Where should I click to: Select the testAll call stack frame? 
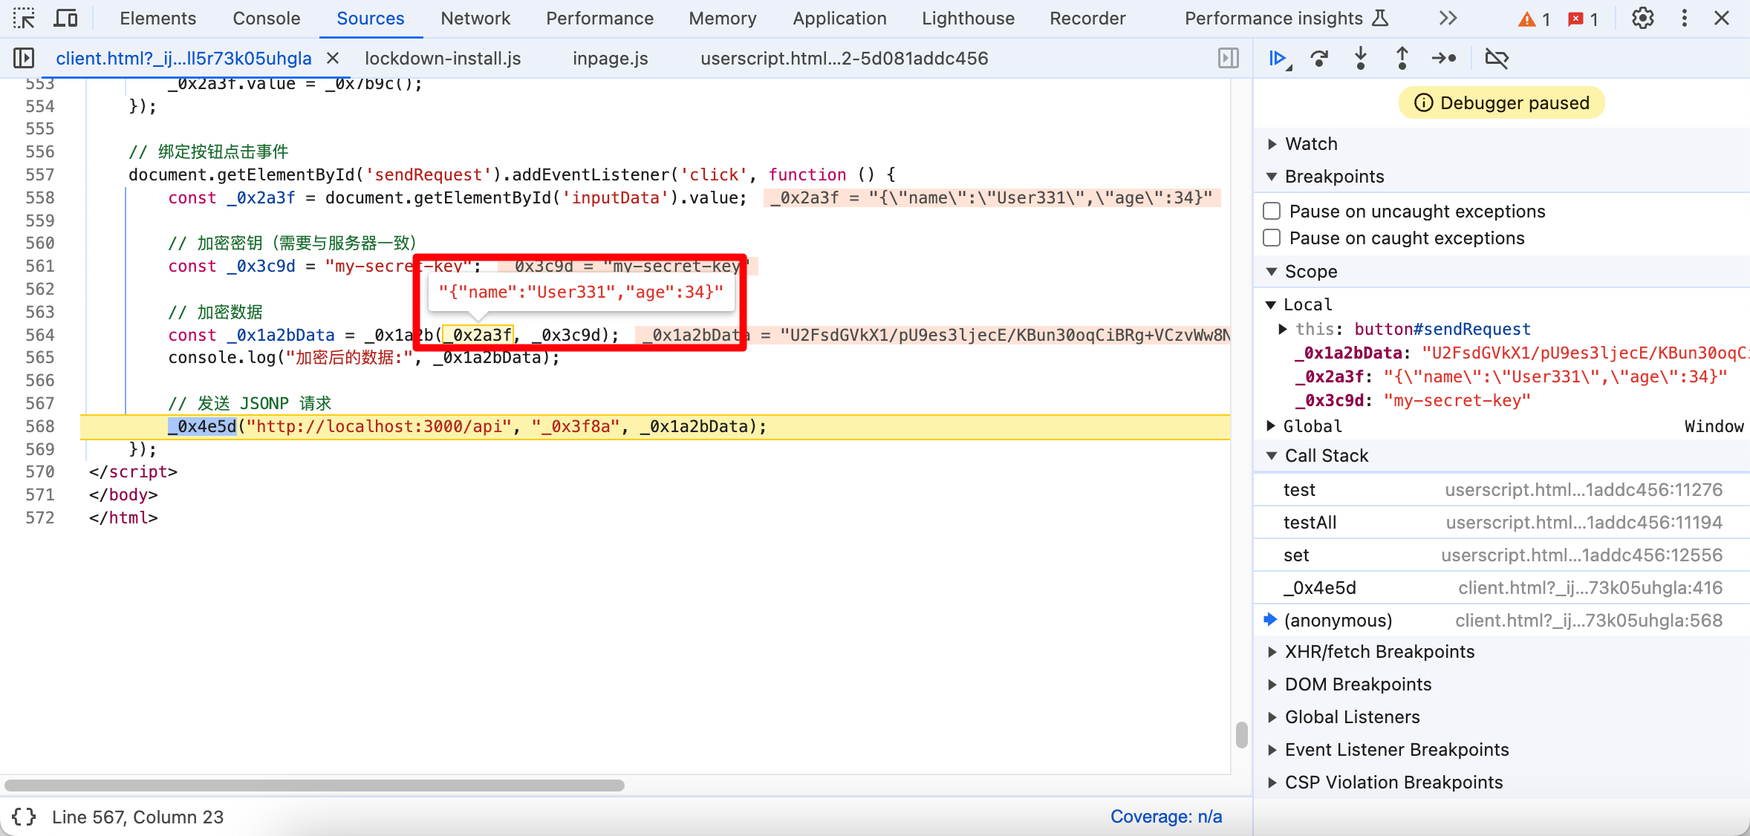coord(1502,523)
